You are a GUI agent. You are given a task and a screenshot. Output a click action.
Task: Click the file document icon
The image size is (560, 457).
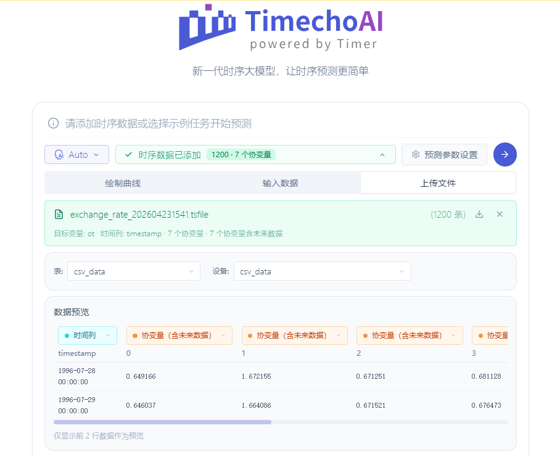[x=59, y=215]
